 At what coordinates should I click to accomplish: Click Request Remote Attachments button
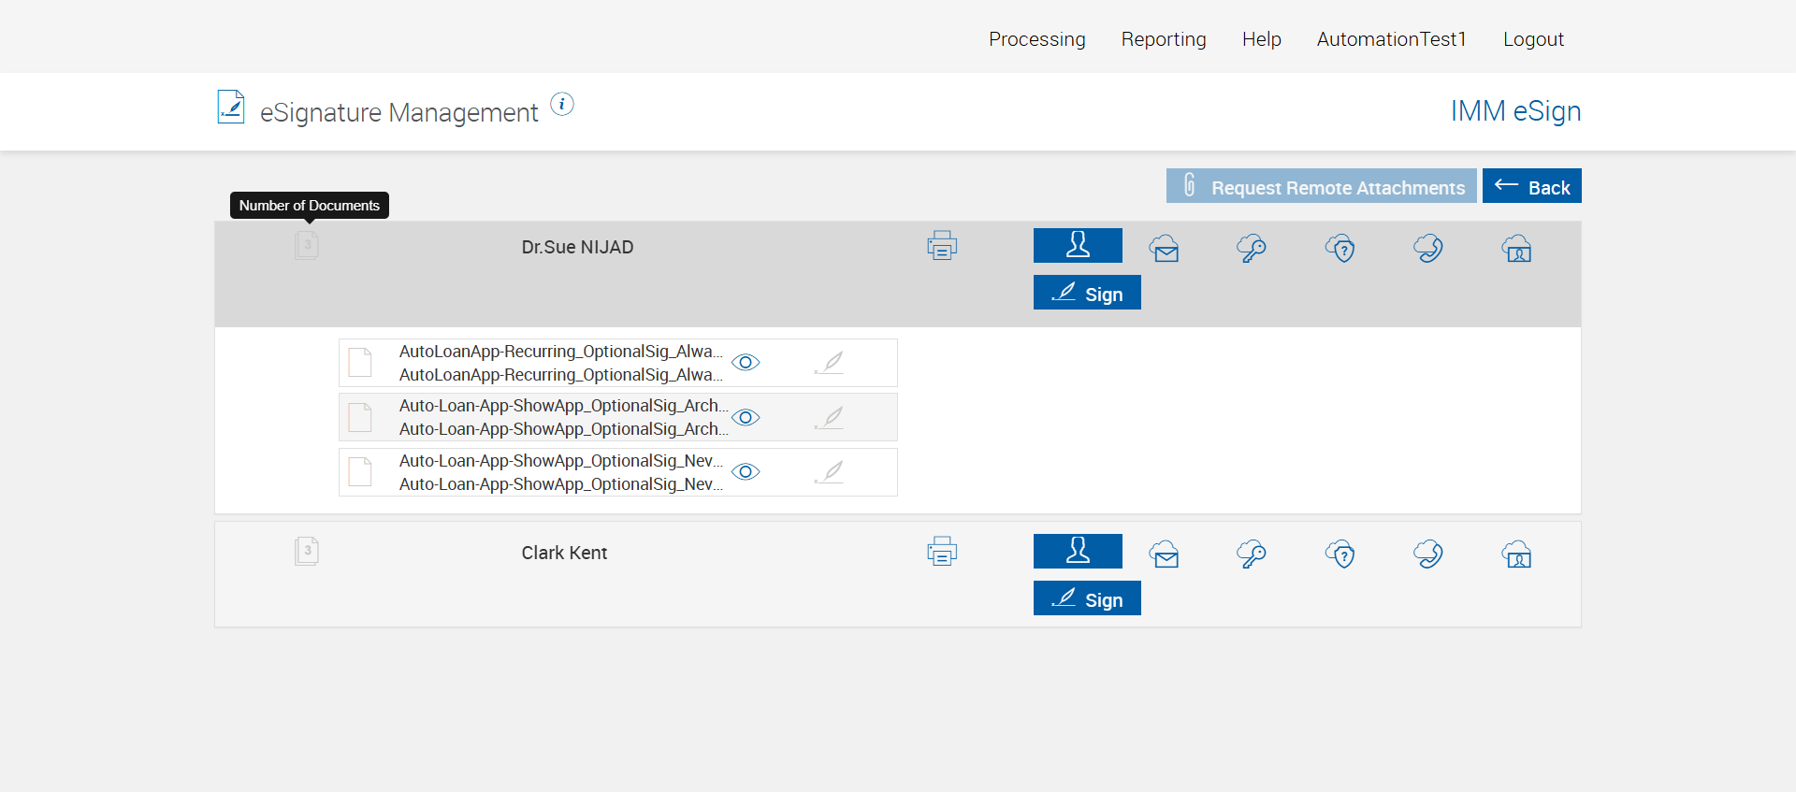[x=1321, y=186]
